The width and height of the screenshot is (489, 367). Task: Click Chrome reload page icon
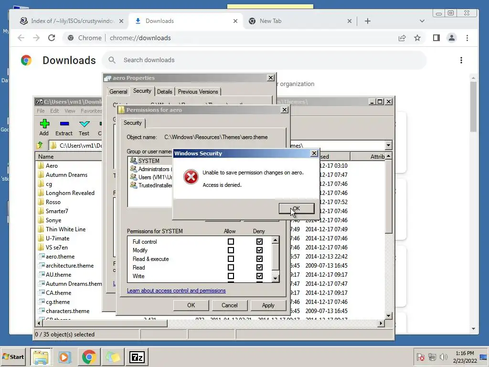52,38
